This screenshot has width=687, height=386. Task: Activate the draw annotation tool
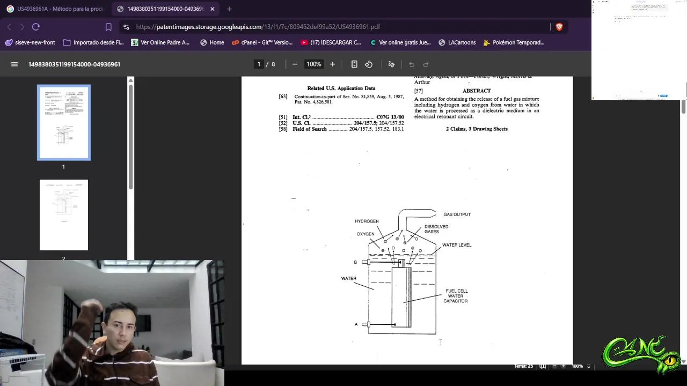[x=391, y=64]
